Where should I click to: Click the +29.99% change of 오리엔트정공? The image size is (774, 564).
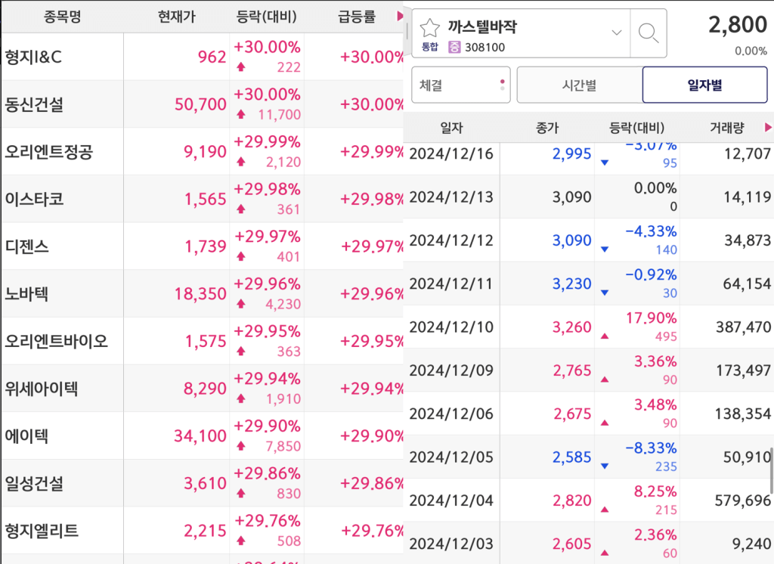pos(267,142)
